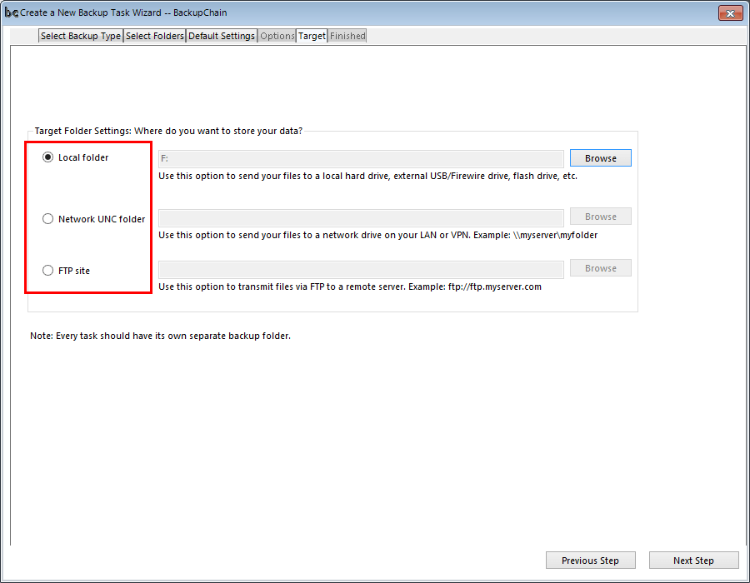Image resolution: width=750 pixels, height=583 pixels.
Task: Click the FTP site Browse button
Action: 600,268
